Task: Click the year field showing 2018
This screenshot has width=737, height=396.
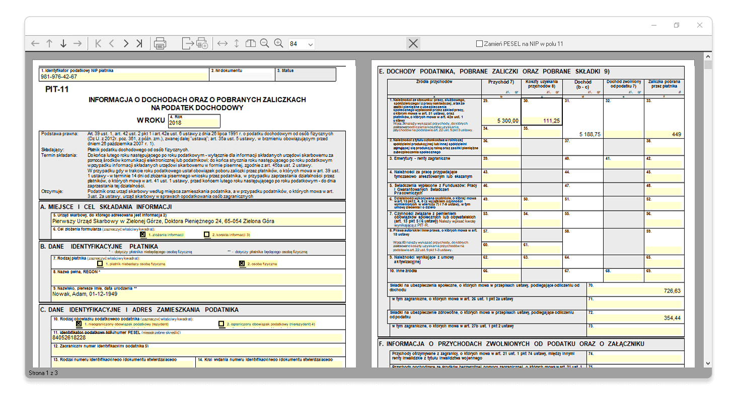Action: [194, 123]
